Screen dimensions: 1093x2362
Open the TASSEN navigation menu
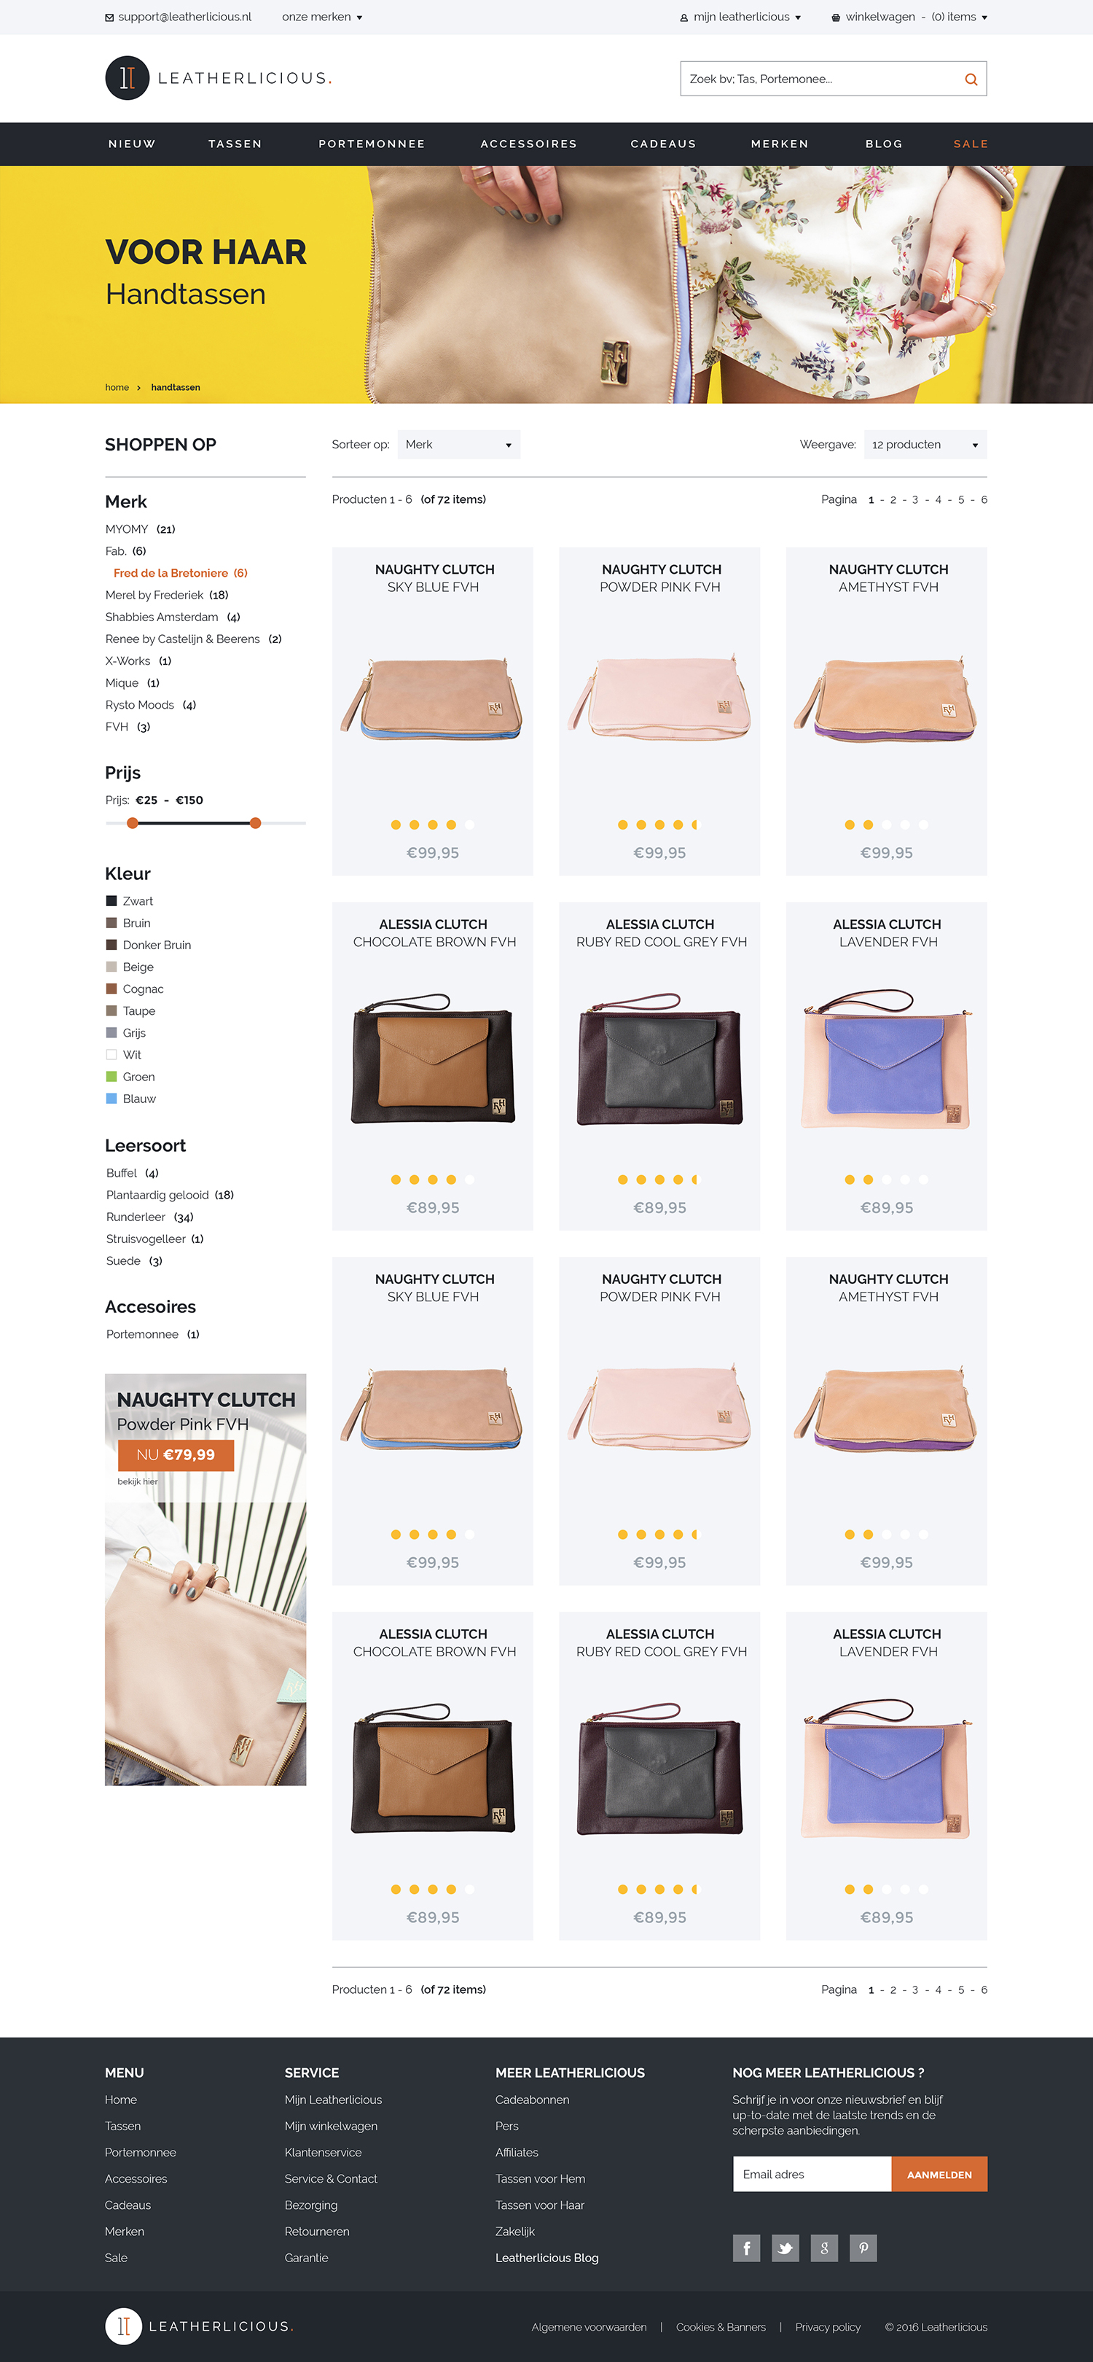point(235,144)
